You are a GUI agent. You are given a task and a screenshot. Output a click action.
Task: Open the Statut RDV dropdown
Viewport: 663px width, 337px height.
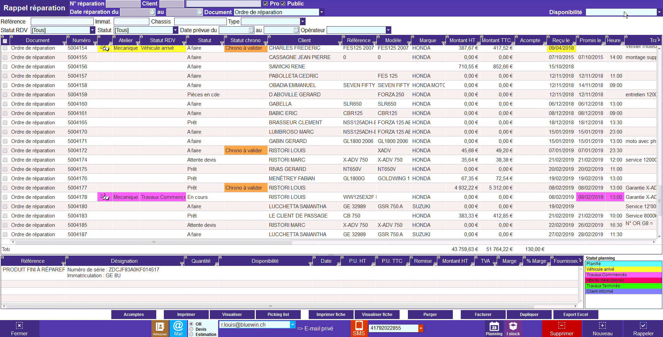pyautogui.click(x=92, y=30)
